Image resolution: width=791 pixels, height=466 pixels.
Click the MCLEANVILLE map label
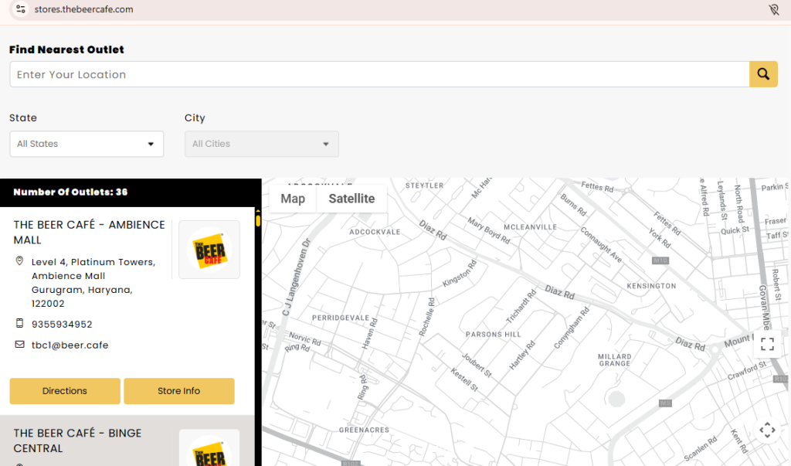coord(530,227)
